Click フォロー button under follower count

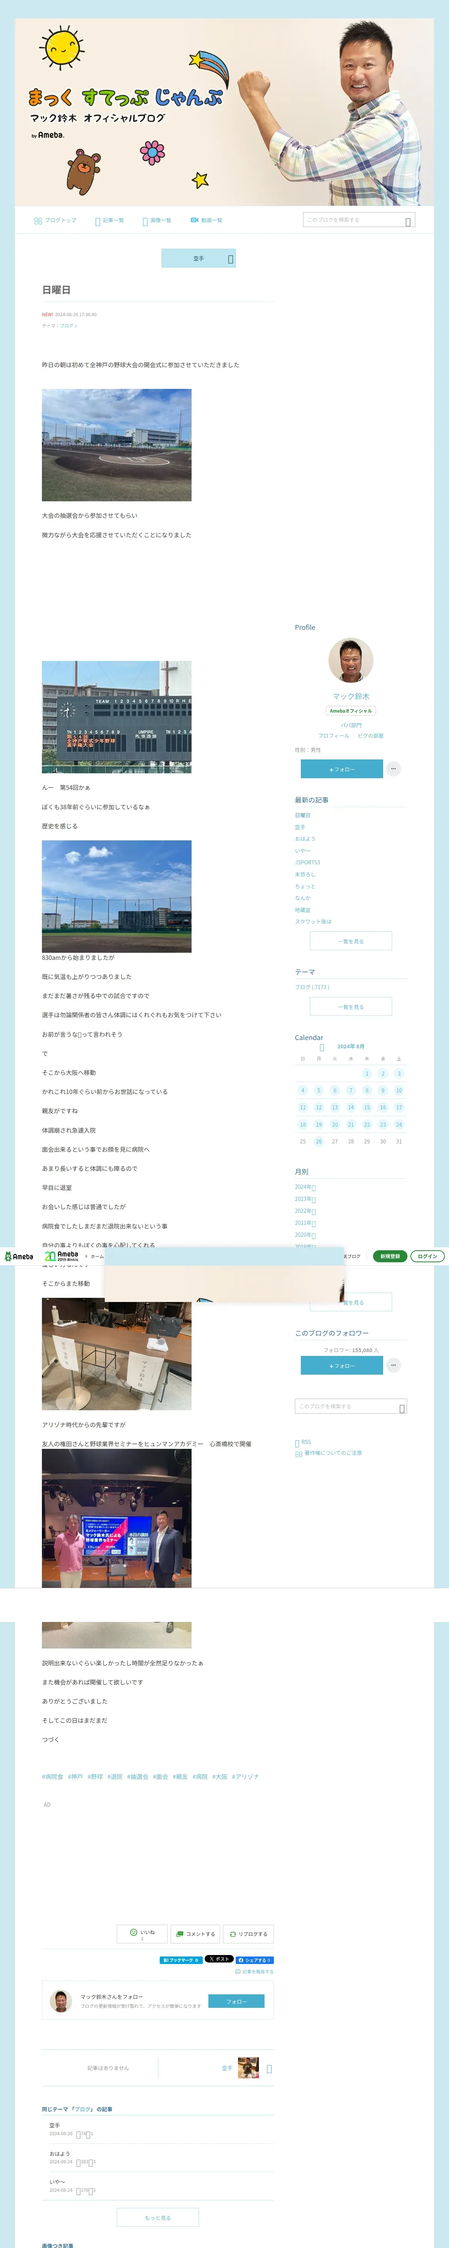(x=342, y=1366)
